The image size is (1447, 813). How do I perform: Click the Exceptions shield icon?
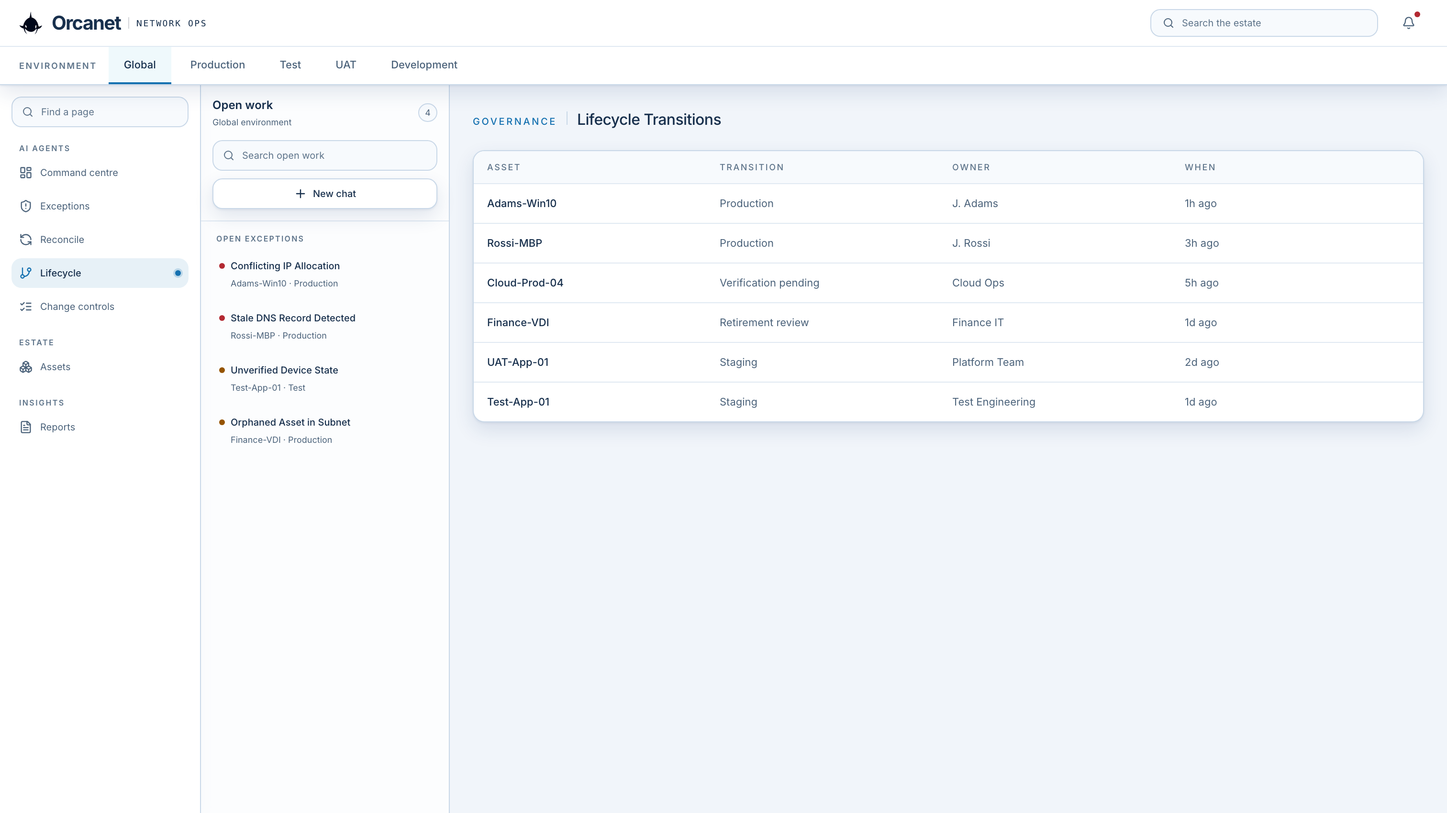[x=26, y=206]
